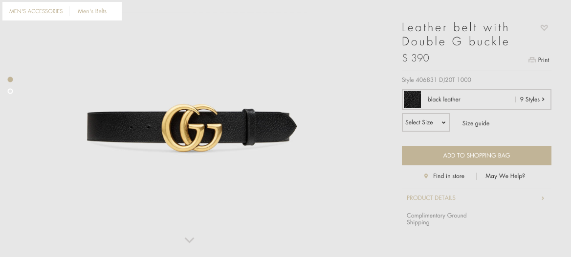Image resolution: width=571 pixels, height=257 pixels.
Task: Click the arrow icon next to 9 Styles
Action: click(543, 99)
